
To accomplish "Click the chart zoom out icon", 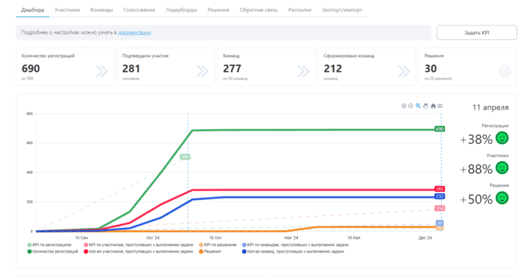I will (x=411, y=106).
